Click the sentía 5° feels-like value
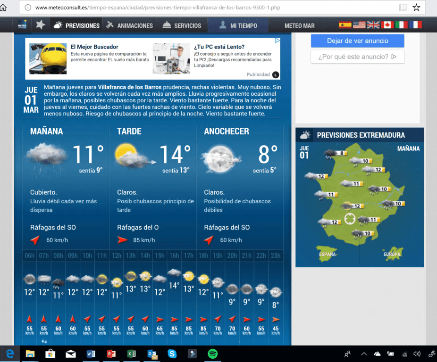The width and height of the screenshot is (437, 362). click(x=264, y=170)
